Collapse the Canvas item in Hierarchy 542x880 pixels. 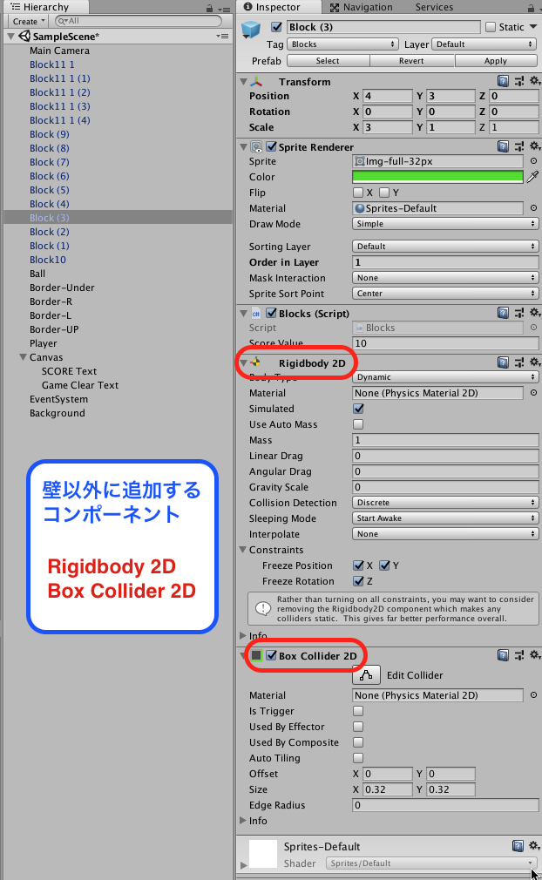[23, 357]
